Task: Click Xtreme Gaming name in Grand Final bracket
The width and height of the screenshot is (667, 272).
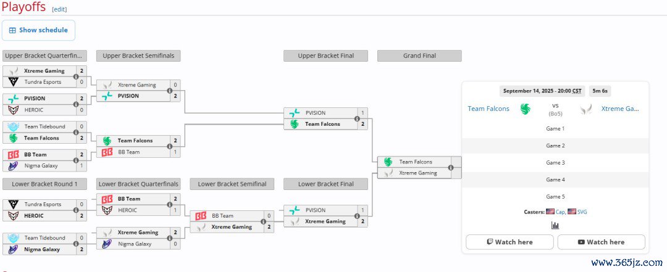Action: coord(417,173)
